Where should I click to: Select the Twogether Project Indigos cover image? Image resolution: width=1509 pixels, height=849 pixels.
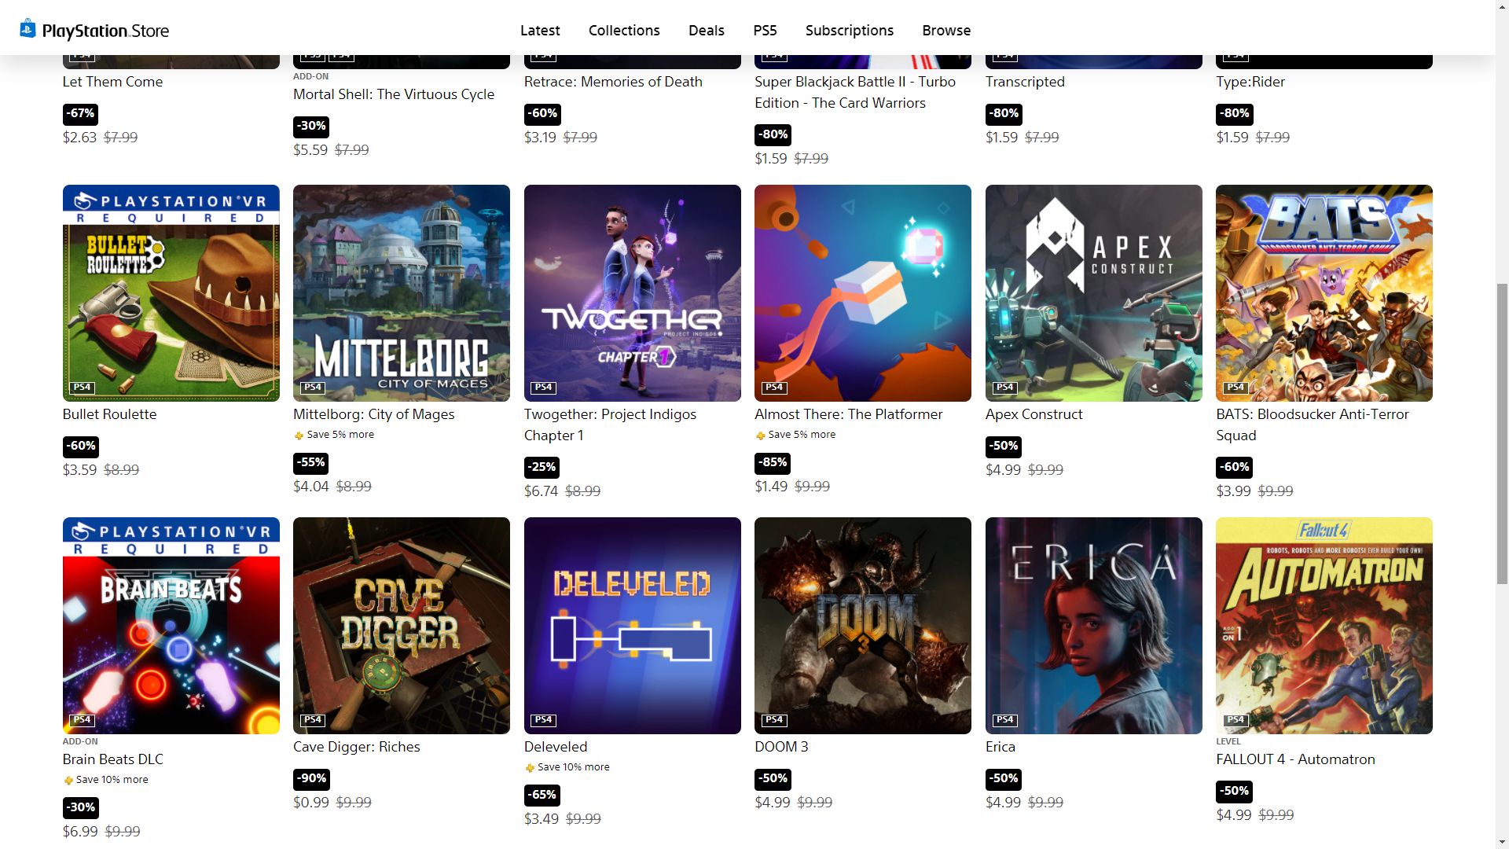632,293
